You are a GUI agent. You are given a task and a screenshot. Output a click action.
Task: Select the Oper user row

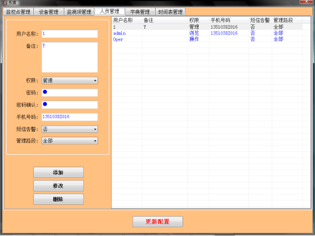point(207,39)
